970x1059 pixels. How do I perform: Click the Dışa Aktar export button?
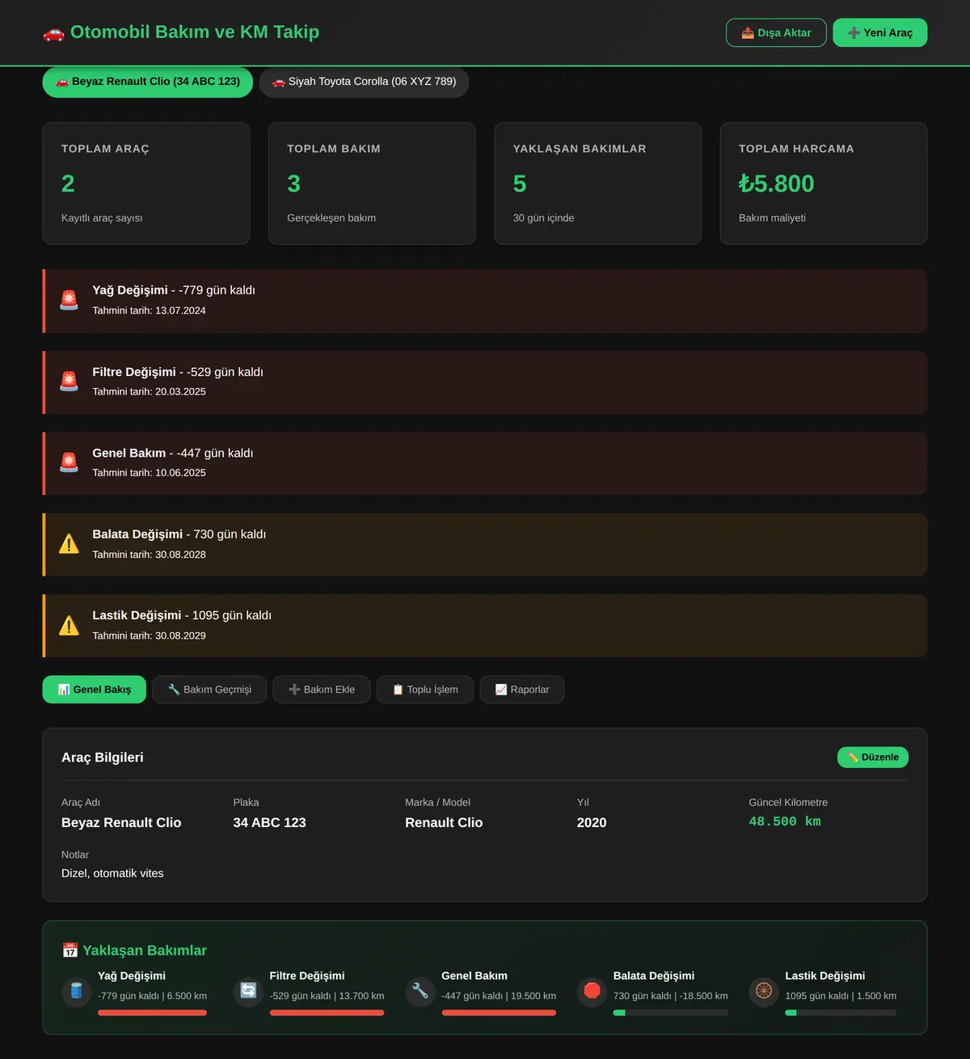(776, 33)
